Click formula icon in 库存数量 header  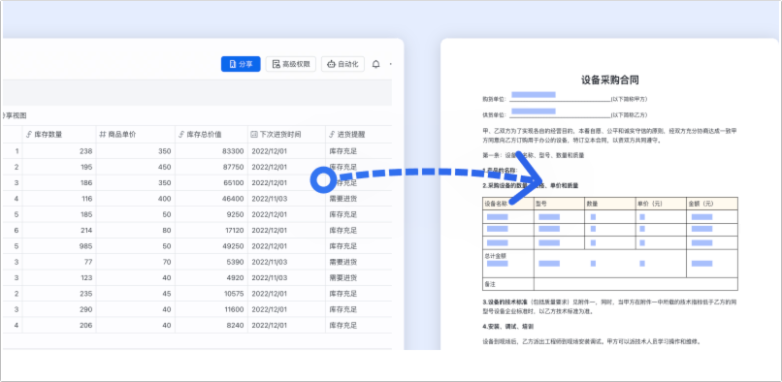pyautogui.click(x=29, y=135)
